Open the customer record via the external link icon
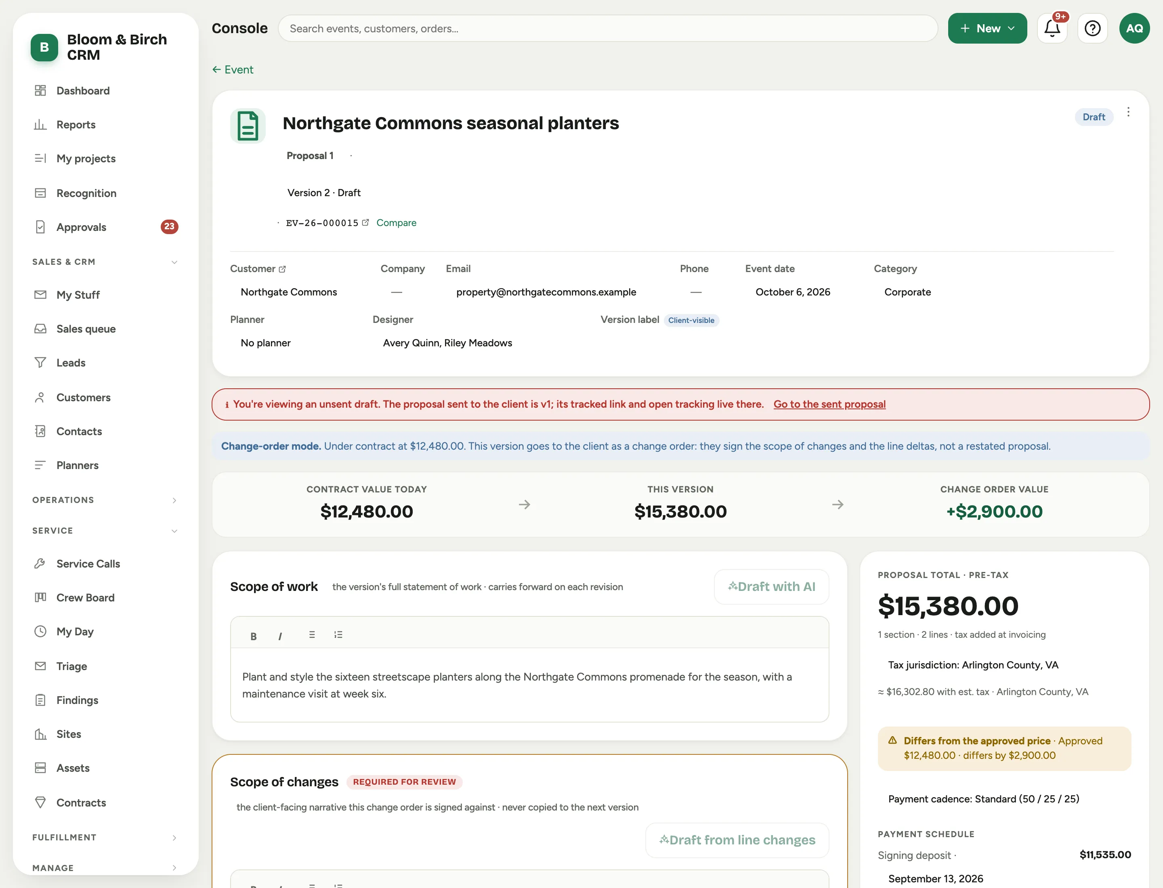 [x=282, y=269]
